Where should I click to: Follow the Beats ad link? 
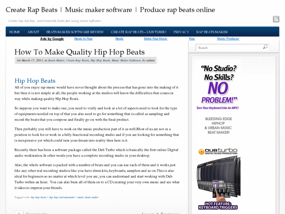(120, 38)
